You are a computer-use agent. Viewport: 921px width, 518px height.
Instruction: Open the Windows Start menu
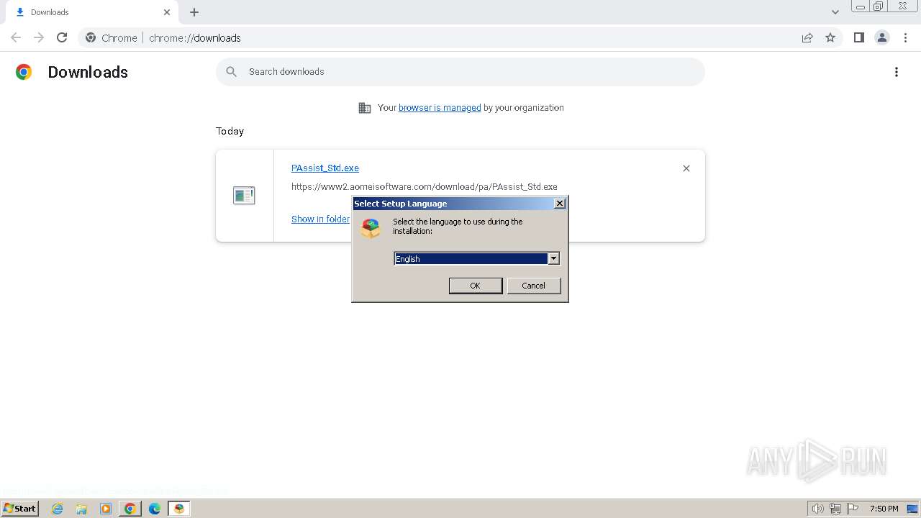[x=20, y=508]
